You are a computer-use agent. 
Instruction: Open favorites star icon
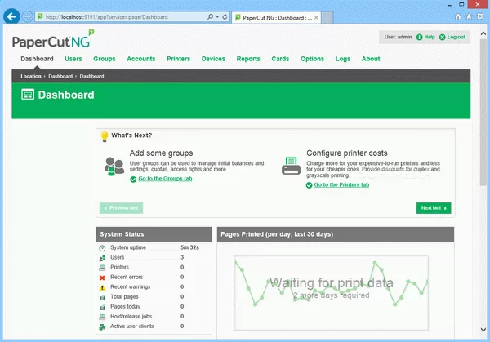(x=469, y=16)
